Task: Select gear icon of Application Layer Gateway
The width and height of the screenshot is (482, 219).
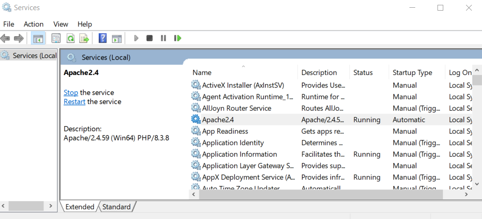Action: 196,165
